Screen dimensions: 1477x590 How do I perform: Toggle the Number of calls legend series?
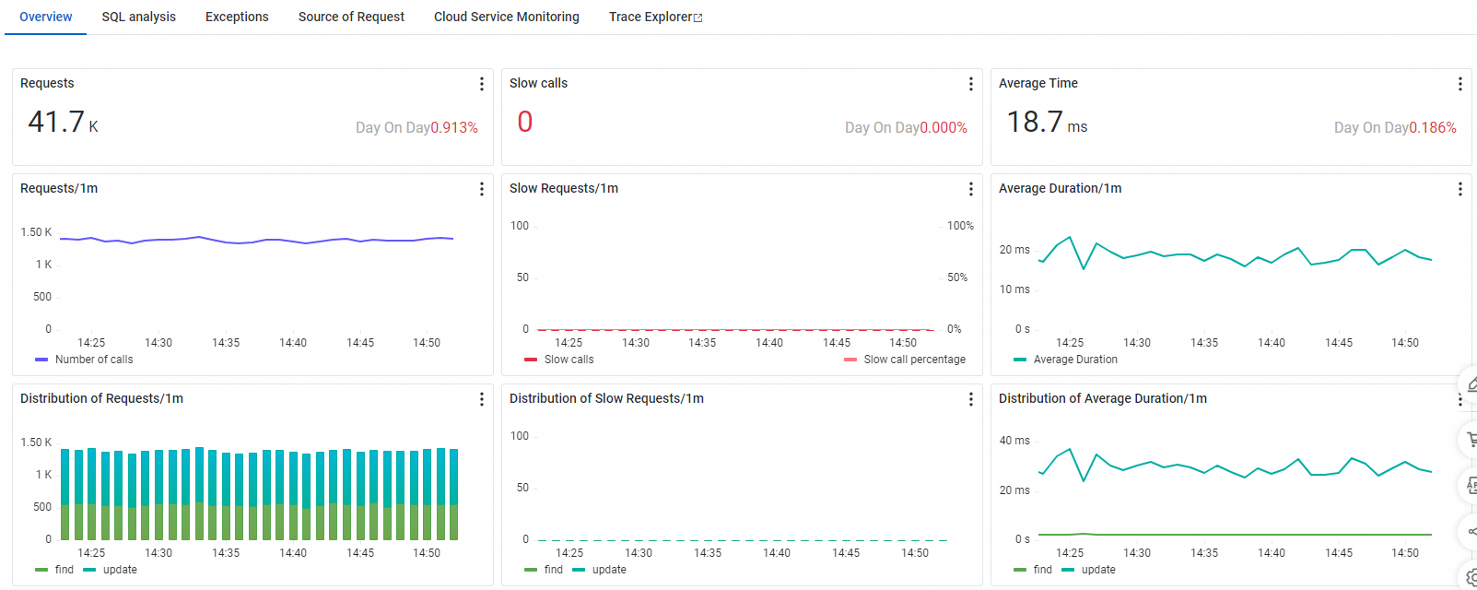pos(93,360)
